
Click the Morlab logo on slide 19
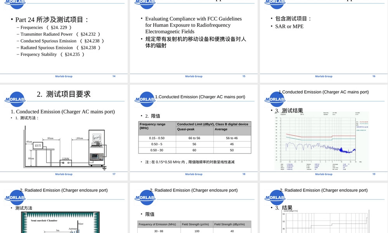point(275,99)
